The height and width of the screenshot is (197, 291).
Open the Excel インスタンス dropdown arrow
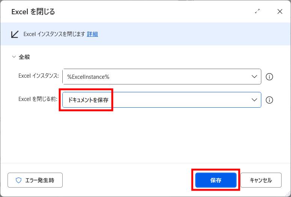pyautogui.click(x=254, y=77)
